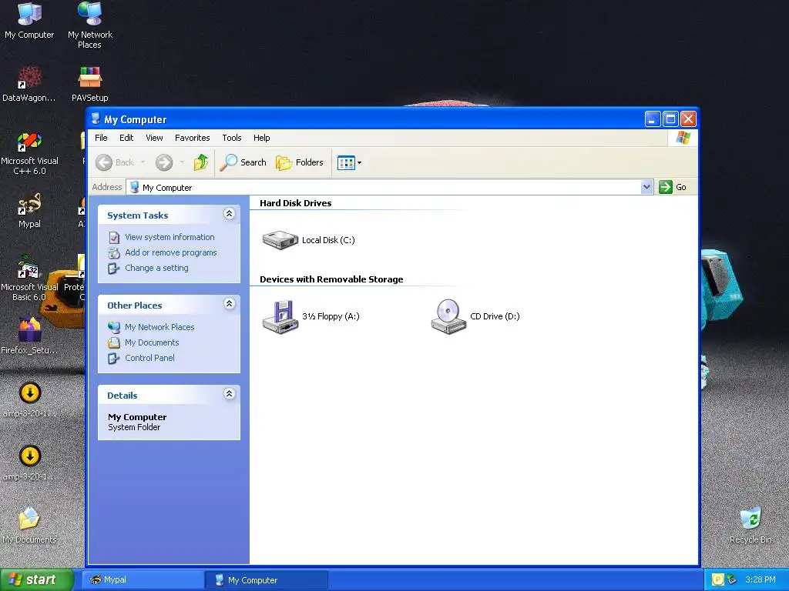Click Change a setting link

click(x=156, y=269)
